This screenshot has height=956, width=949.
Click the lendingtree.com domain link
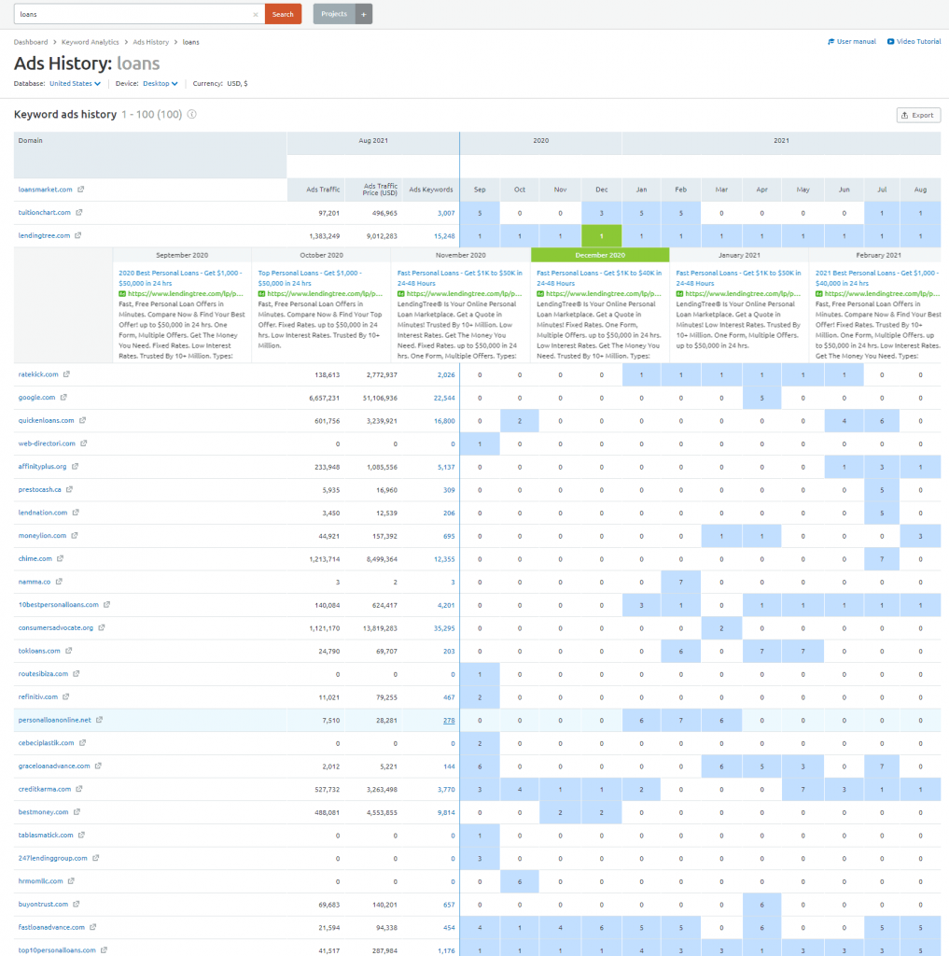[44, 235]
